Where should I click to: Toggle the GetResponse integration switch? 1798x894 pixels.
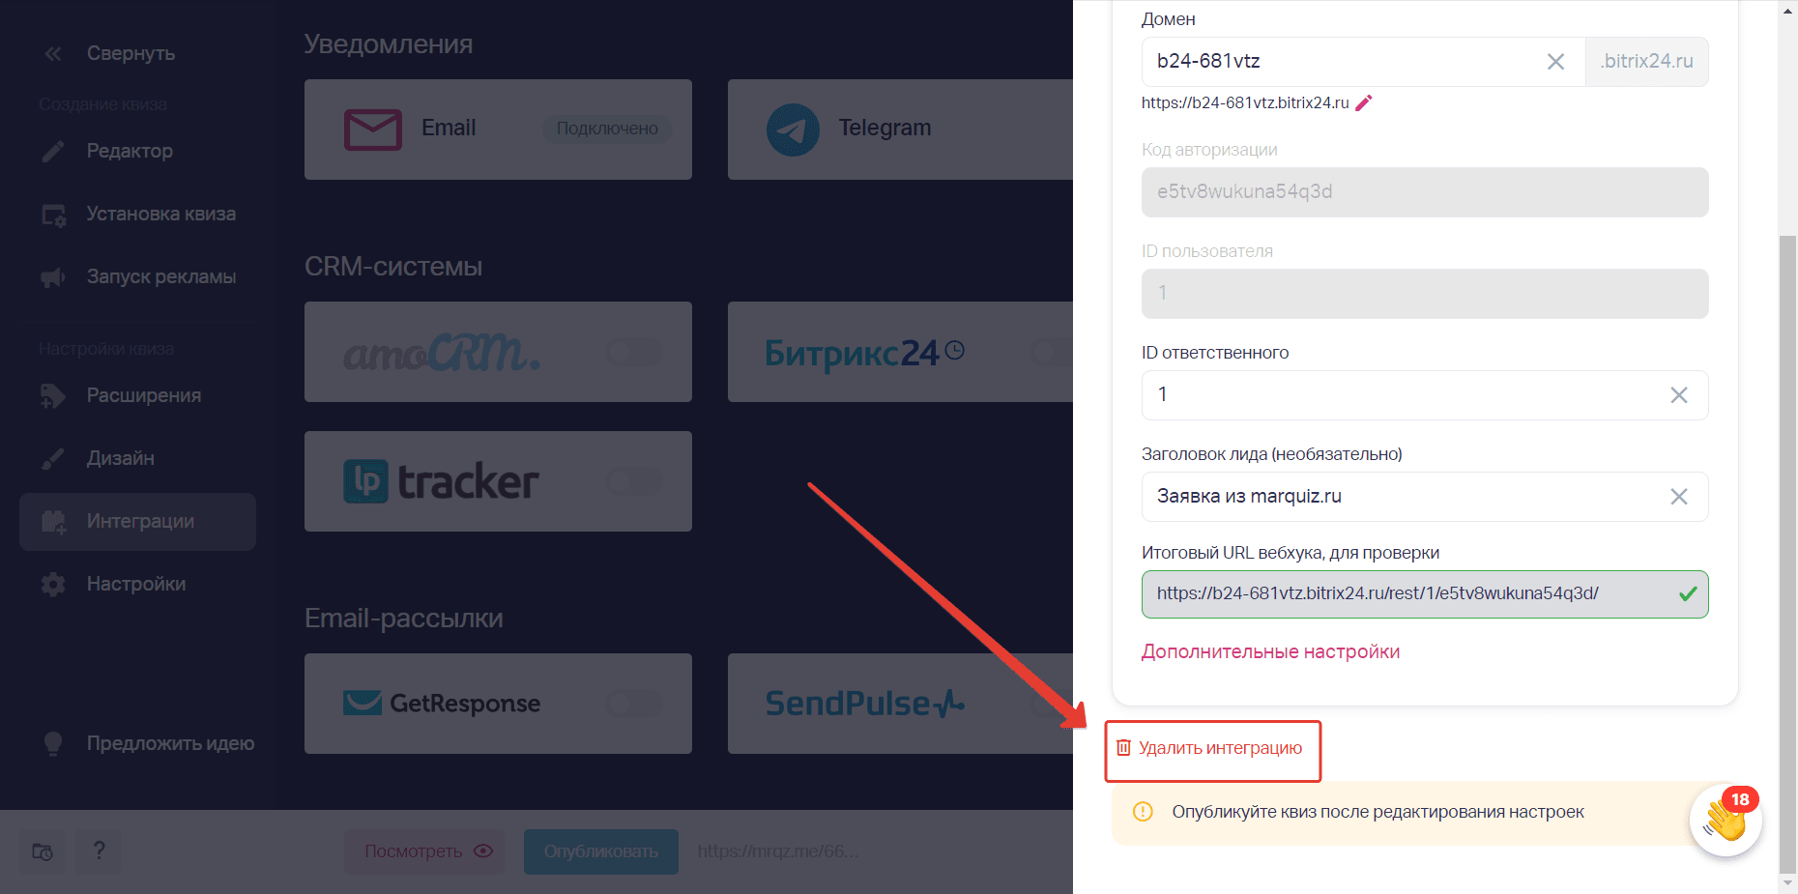coord(634,704)
